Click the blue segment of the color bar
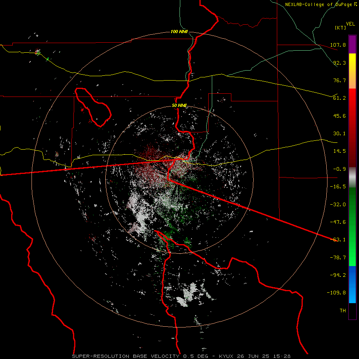 pyautogui.click(x=352, y=284)
